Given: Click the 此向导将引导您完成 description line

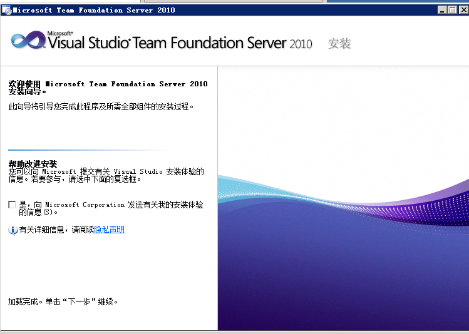Looking at the screenshot, I should (x=101, y=107).
